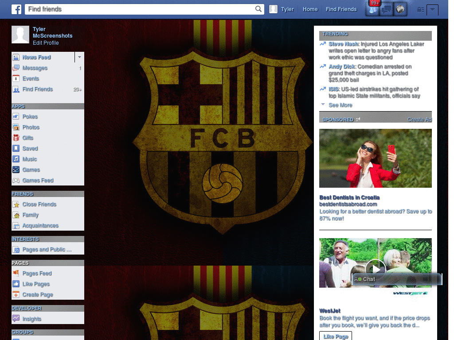Click the Tyler McScreenshots profile picture
This screenshot has width=454, height=340.
(20, 35)
